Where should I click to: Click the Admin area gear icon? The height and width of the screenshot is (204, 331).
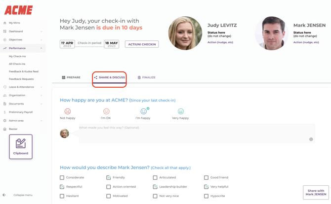[x=4, y=120]
